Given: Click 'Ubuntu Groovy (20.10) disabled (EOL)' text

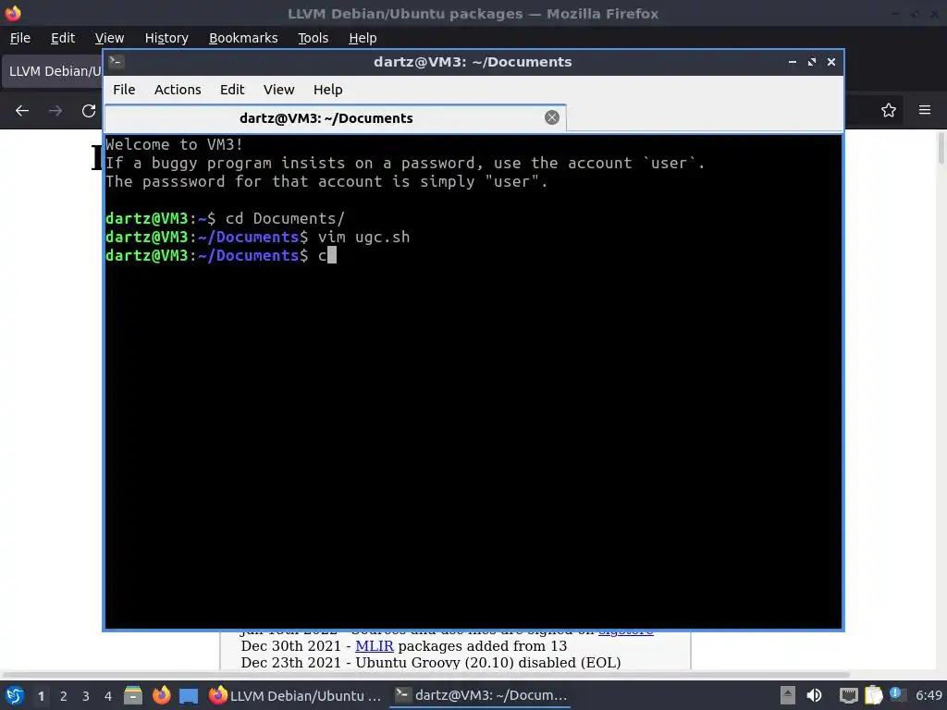Looking at the screenshot, I should pyautogui.click(x=488, y=663).
